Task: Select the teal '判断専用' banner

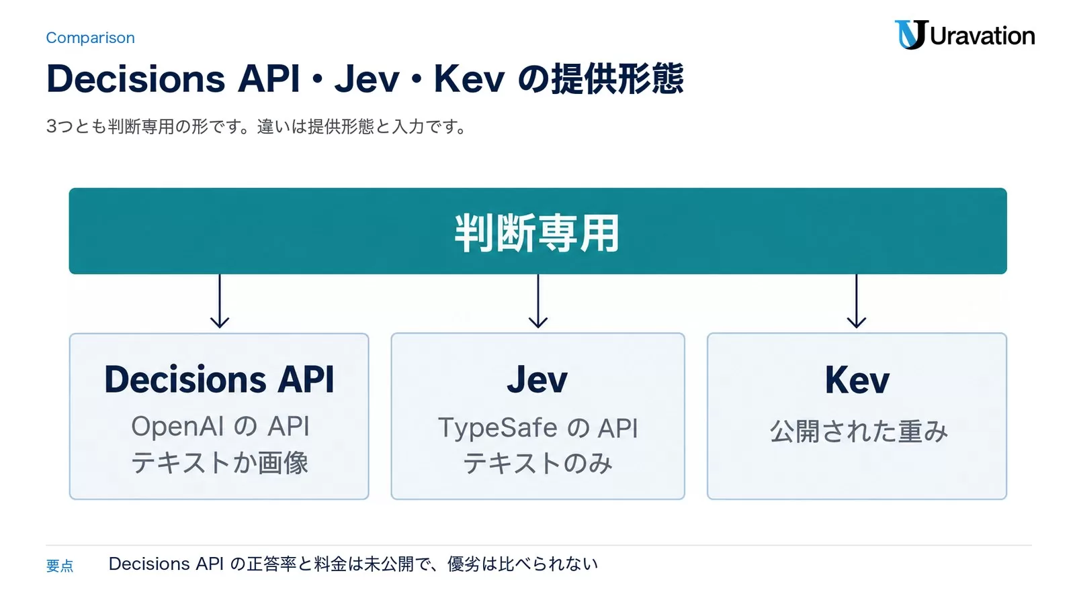Action: pyautogui.click(x=537, y=231)
